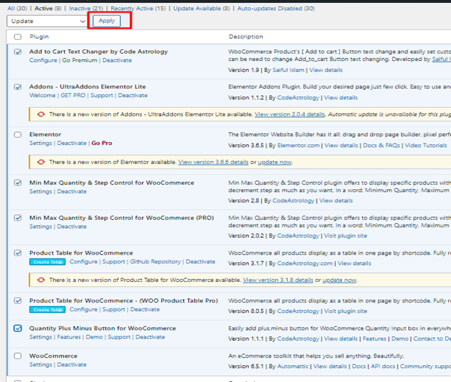Image resolution: width=451 pixels, height=382 pixels.
Task: Click the update icon in UltraAddons notice
Action: 41,114
